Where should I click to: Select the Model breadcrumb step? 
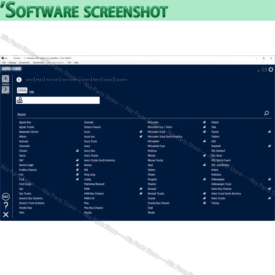39,80
